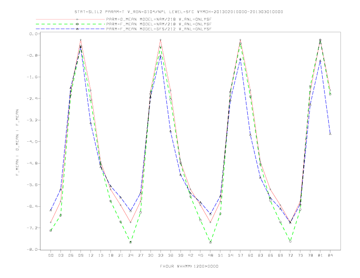
Task: Click the x-axis tick label 18
Action: (x=110, y=255)
